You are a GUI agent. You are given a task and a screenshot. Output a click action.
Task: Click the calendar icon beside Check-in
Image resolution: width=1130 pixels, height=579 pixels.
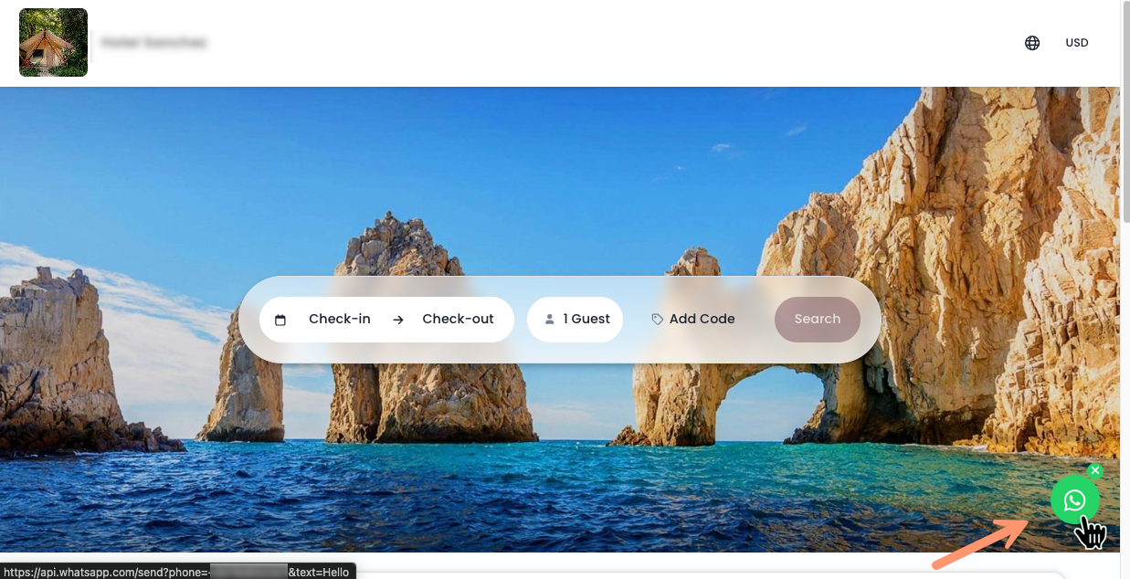coord(280,320)
